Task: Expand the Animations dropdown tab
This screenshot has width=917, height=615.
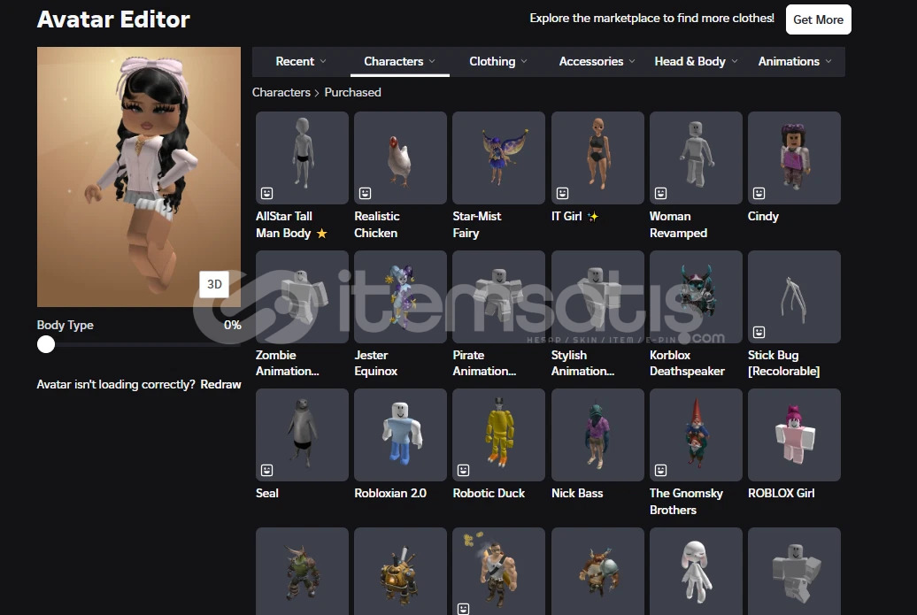Action: tap(794, 61)
